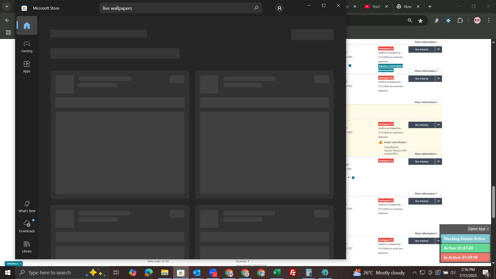The height and width of the screenshot is (279, 496).
Task: Click the In Active: 01:59:10 timer
Action: click(465, 257)
